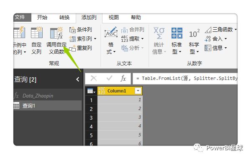
Task: Click the 标准型 arithmetic operations icon
Action: click(177, 33)
